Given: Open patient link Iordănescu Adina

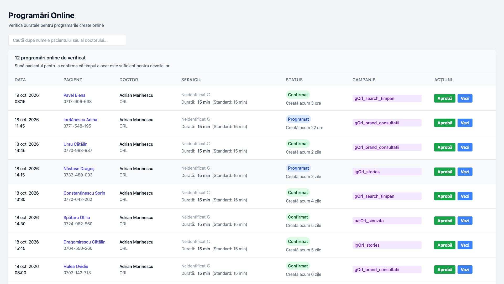Looking at the screenshot, I should (x=80, y=120).
